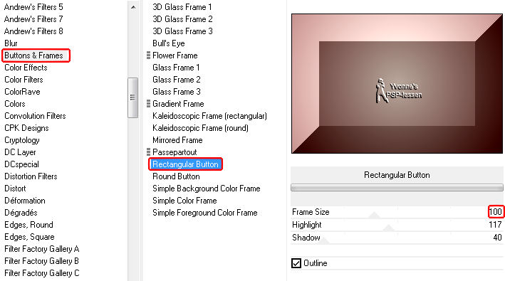Select the 3D Glass Frame 1 filter
Image resolution: width=505 pixels, height=281 pixels.
182,7
